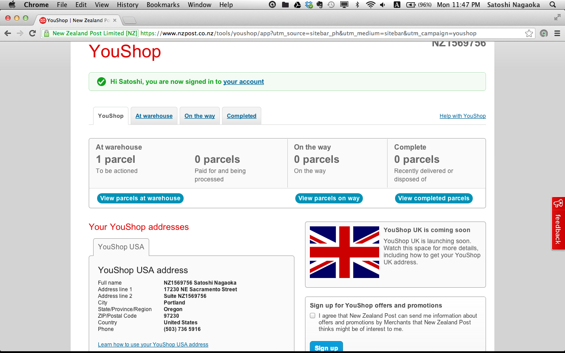This screenshot has width=565, height=353.
Task: Open the Dropbox menu bar icon
Action: 309,5
